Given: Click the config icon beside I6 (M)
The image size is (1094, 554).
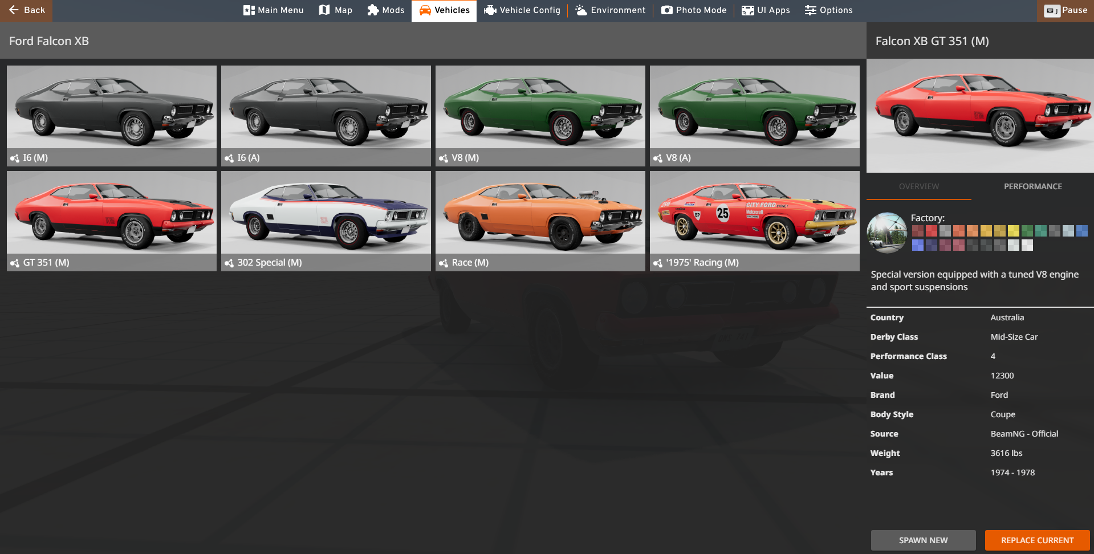Looking at the screenshot, I should coord(15,158).
